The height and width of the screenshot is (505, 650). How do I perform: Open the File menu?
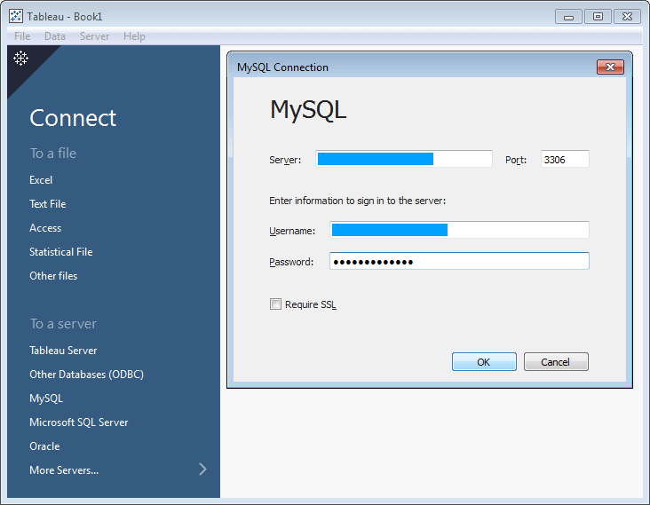(x=22, y=36)
